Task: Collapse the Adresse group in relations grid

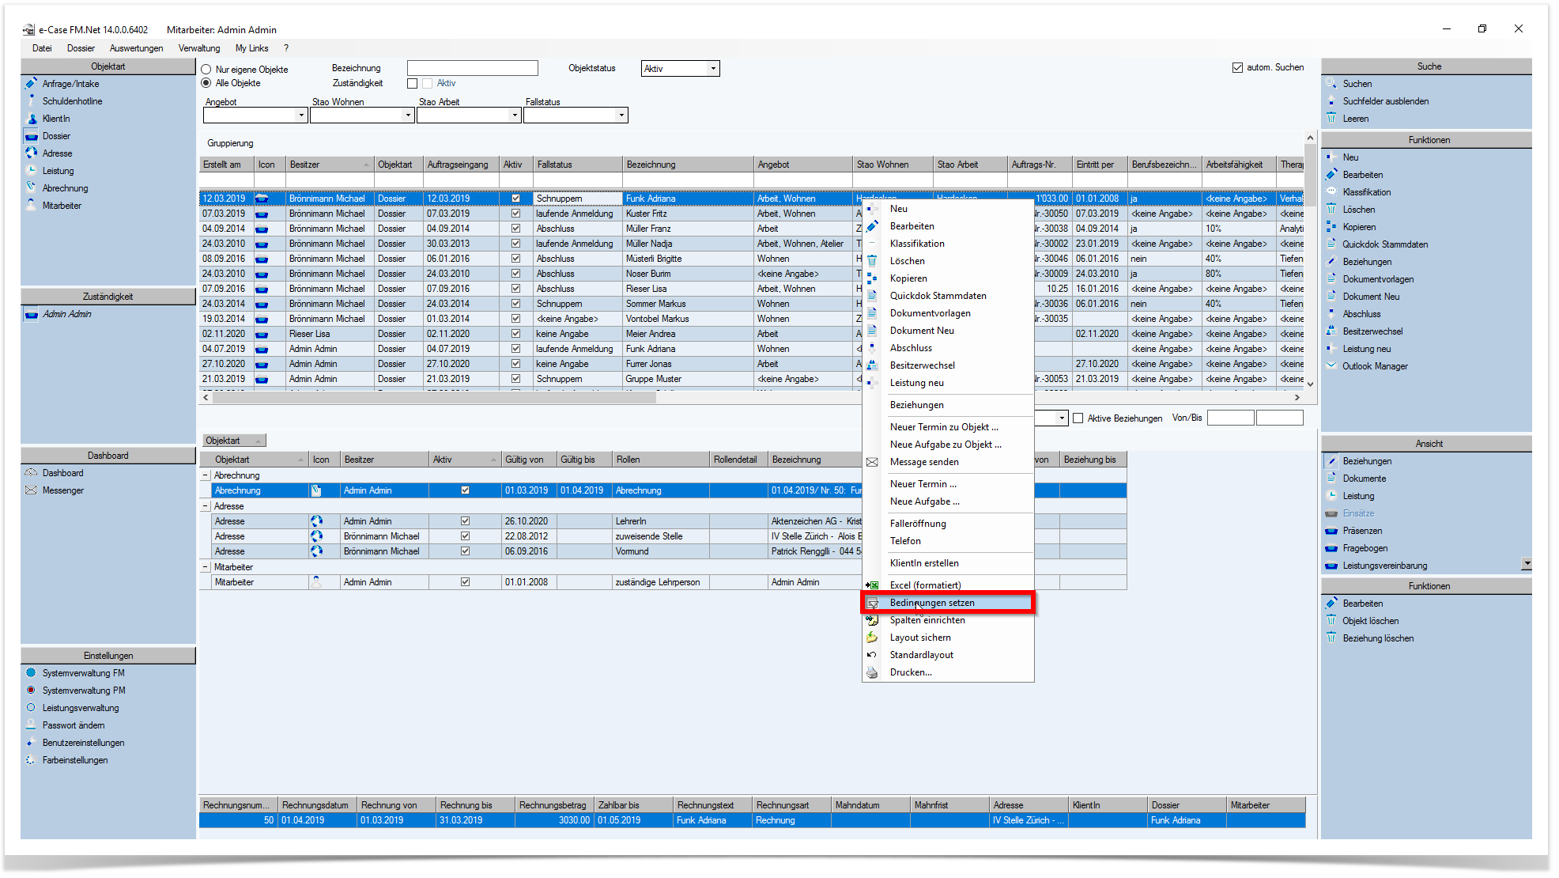Action: point(206,505)
